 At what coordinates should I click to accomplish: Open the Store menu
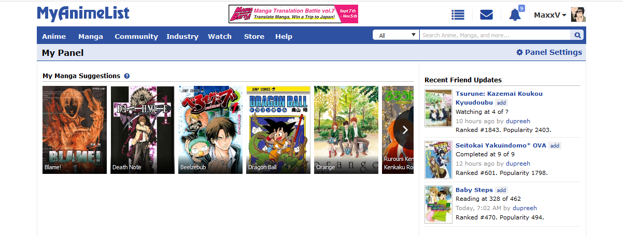point(254,36)
